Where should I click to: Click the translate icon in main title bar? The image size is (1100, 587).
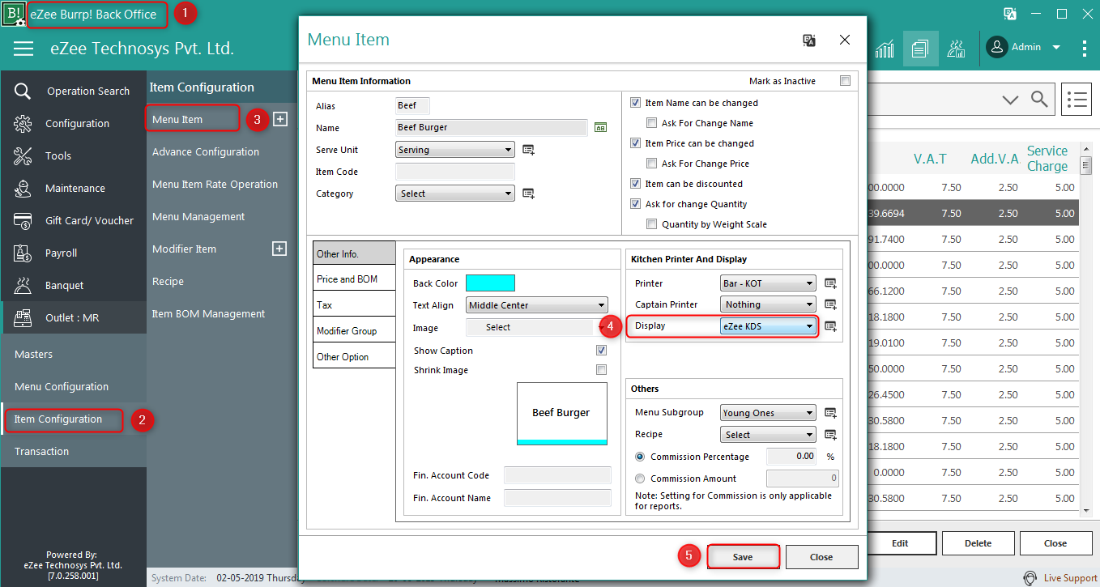[1010, 13]
